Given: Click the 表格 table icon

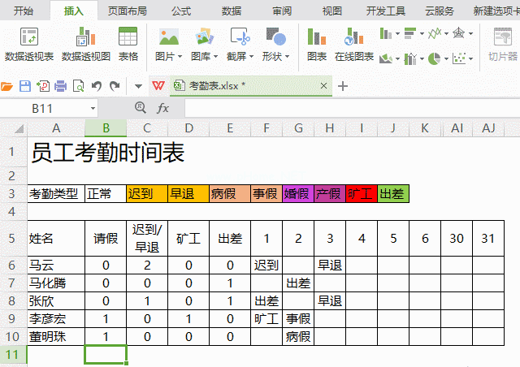Looking at the screenshot, I should point(128,44).
